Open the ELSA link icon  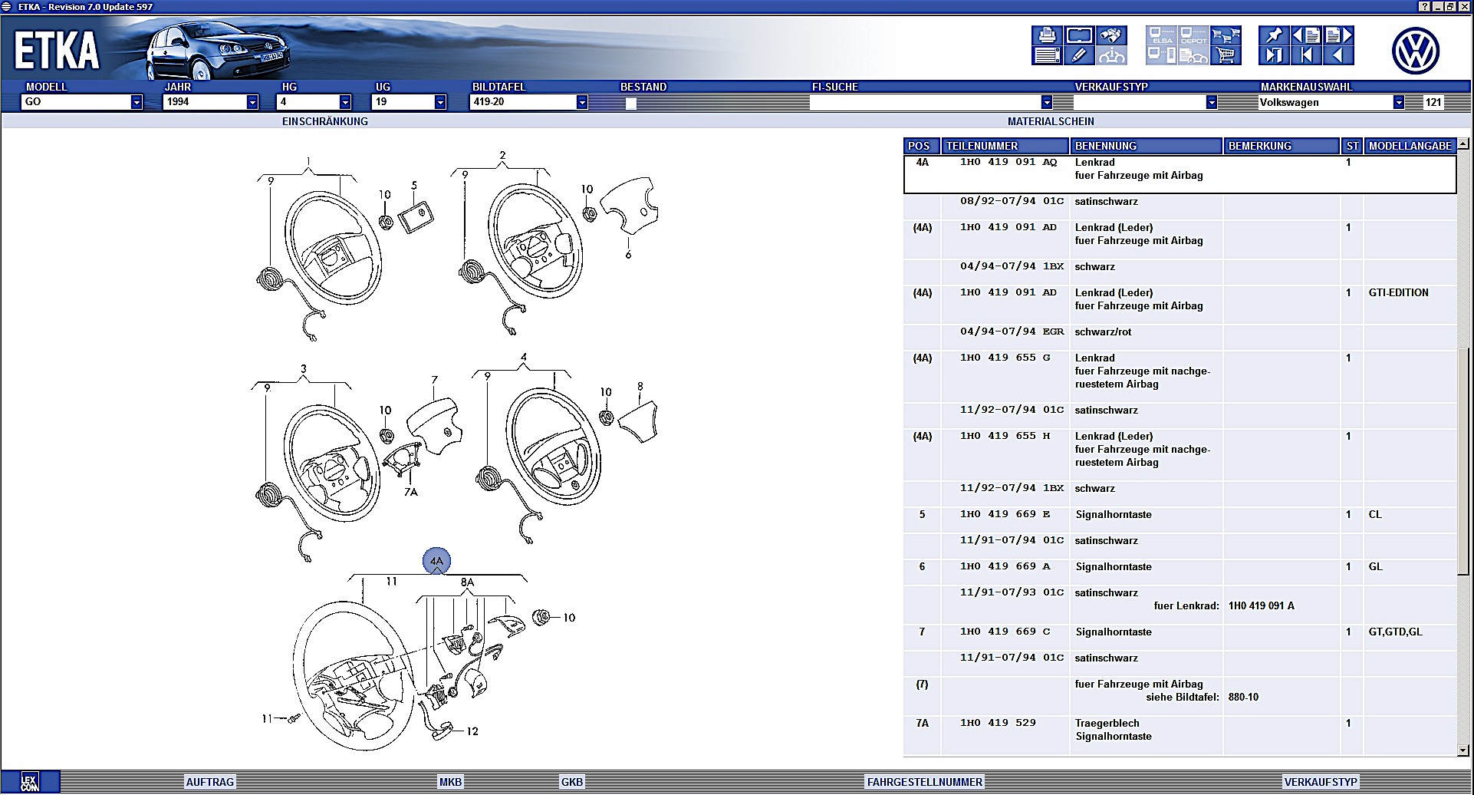[x=1161, y=35]
